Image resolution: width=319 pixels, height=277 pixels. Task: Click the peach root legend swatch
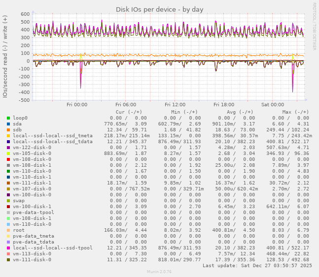tap(8, 230)
